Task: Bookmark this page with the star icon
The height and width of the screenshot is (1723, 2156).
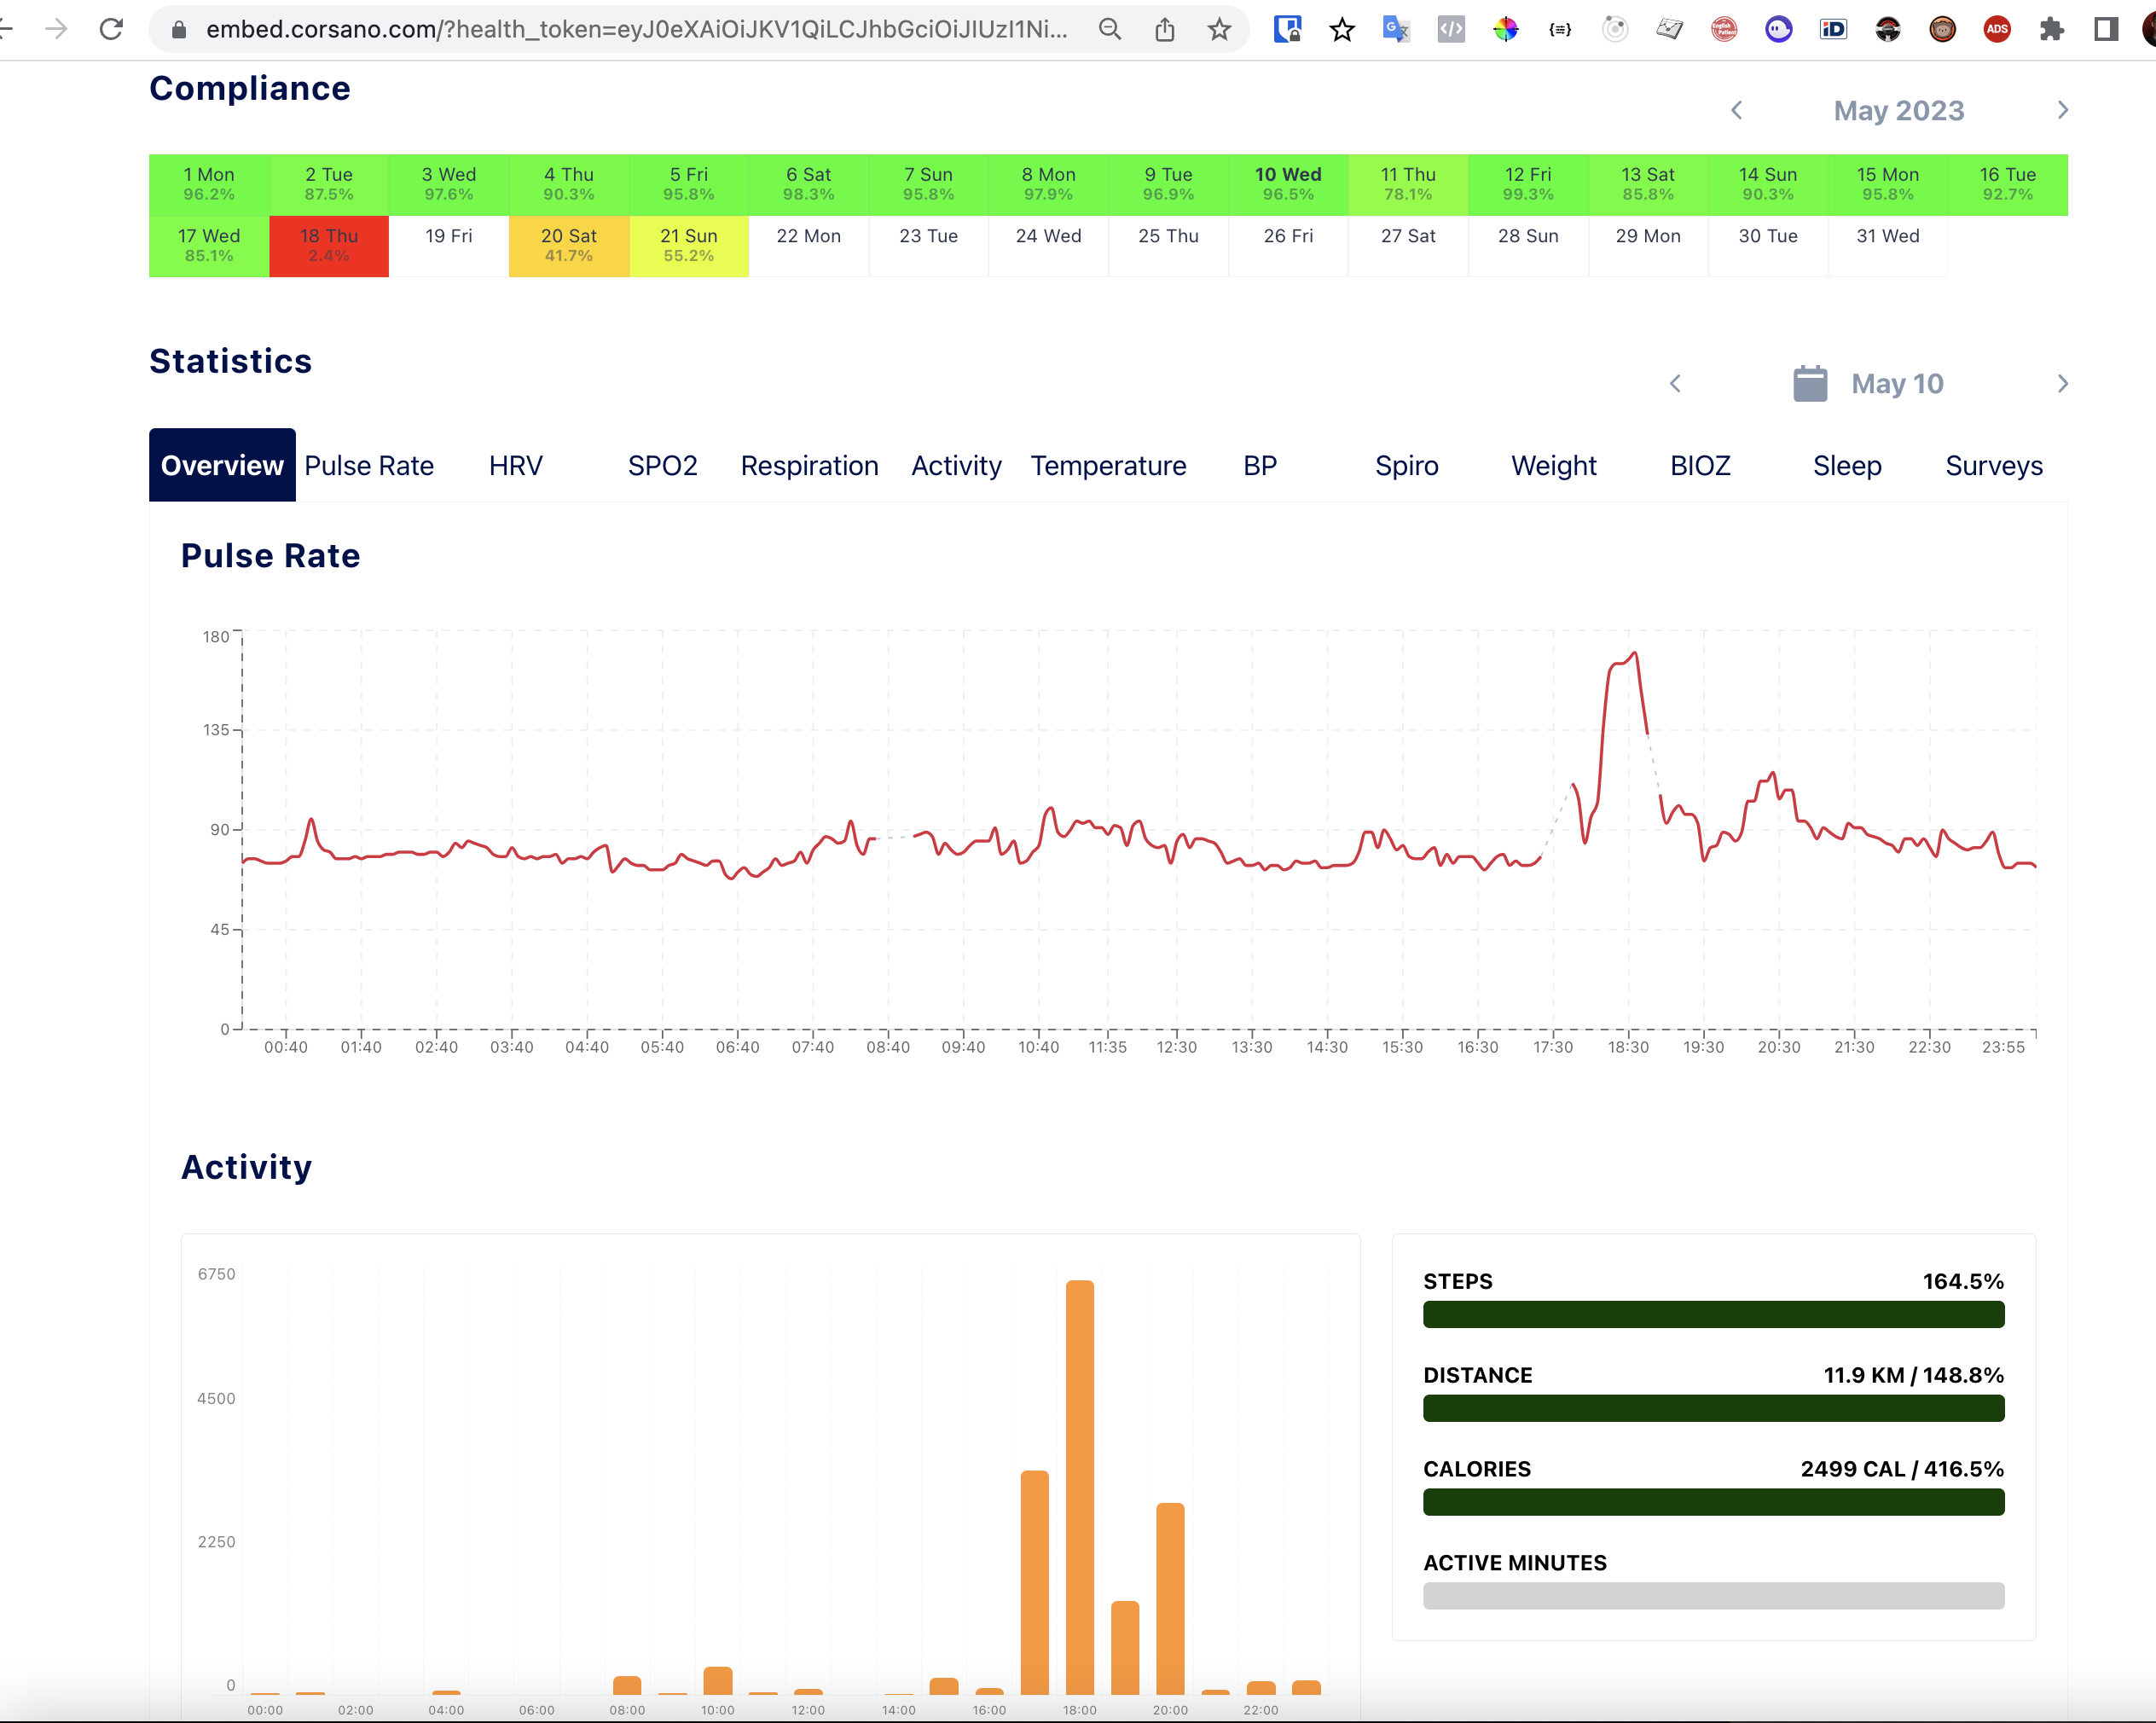Action: click(1219, 29)
